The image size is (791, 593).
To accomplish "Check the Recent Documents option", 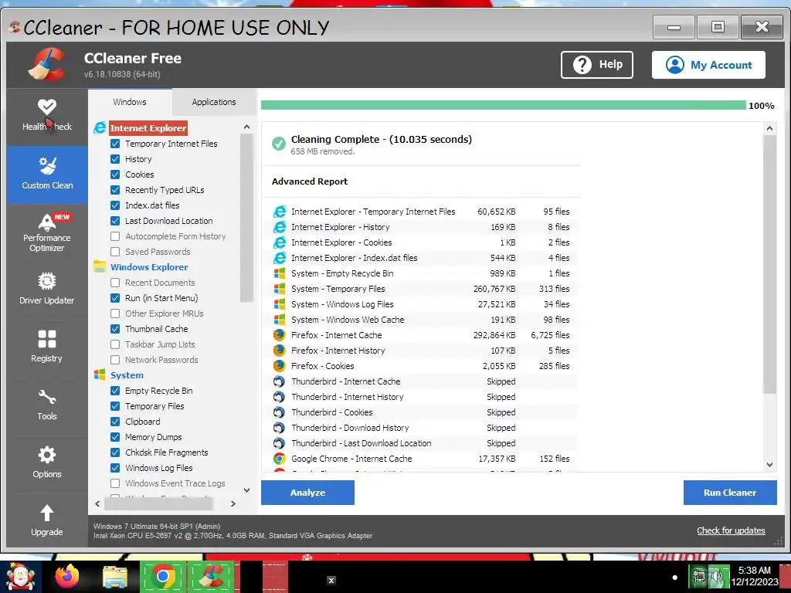I will coord(115,283).
